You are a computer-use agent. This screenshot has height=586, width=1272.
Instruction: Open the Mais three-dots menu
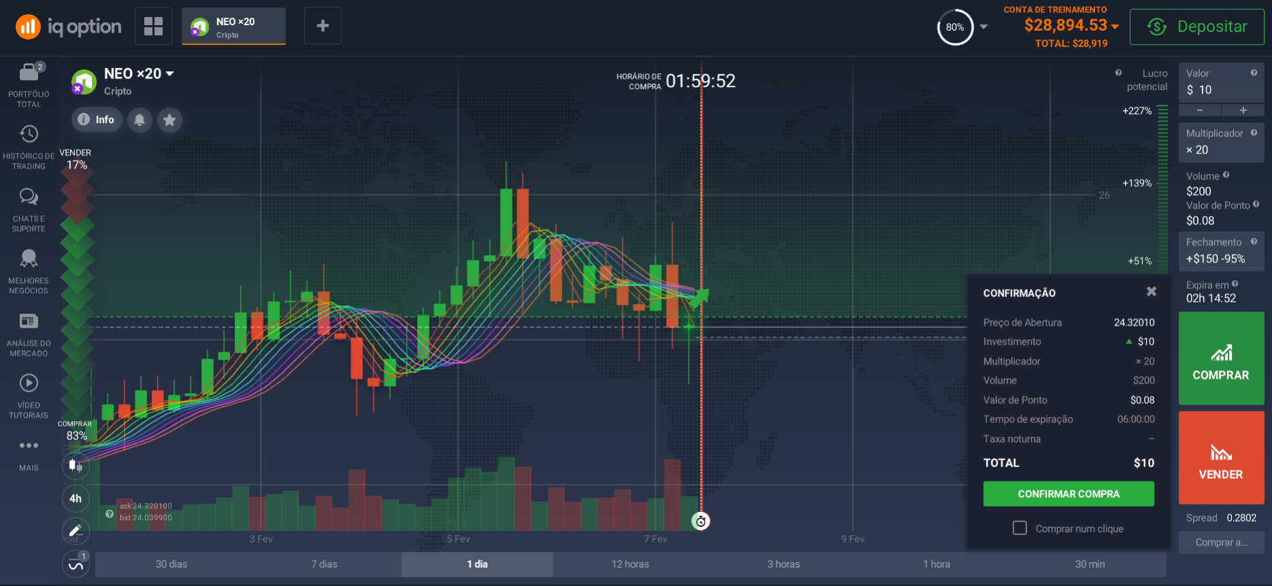tap(29, 455)
